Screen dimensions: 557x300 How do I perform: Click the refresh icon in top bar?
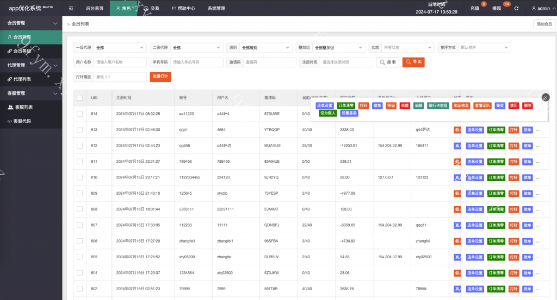click(516, 8)
